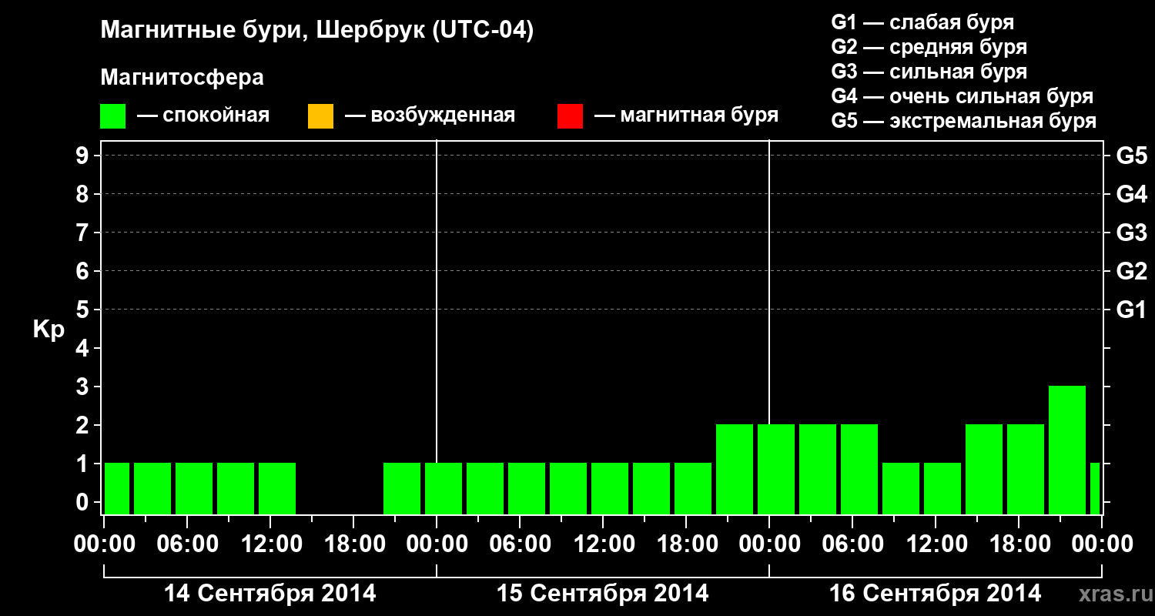
Task: Click the G2 label on right axis
Action: pyautogui.click(x=1131, y=272)
